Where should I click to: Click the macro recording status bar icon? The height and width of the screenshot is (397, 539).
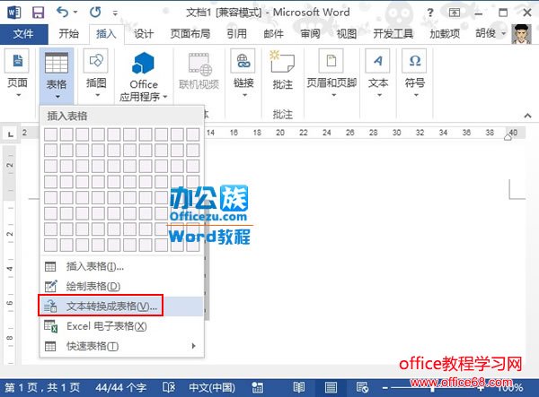tap(257, 388)
